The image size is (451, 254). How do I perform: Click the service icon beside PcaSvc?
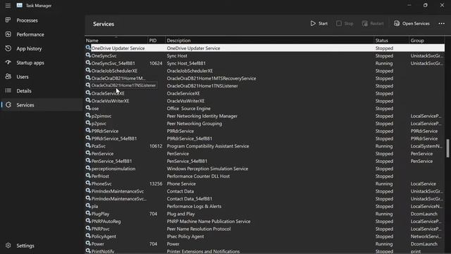tap(88, 146)
